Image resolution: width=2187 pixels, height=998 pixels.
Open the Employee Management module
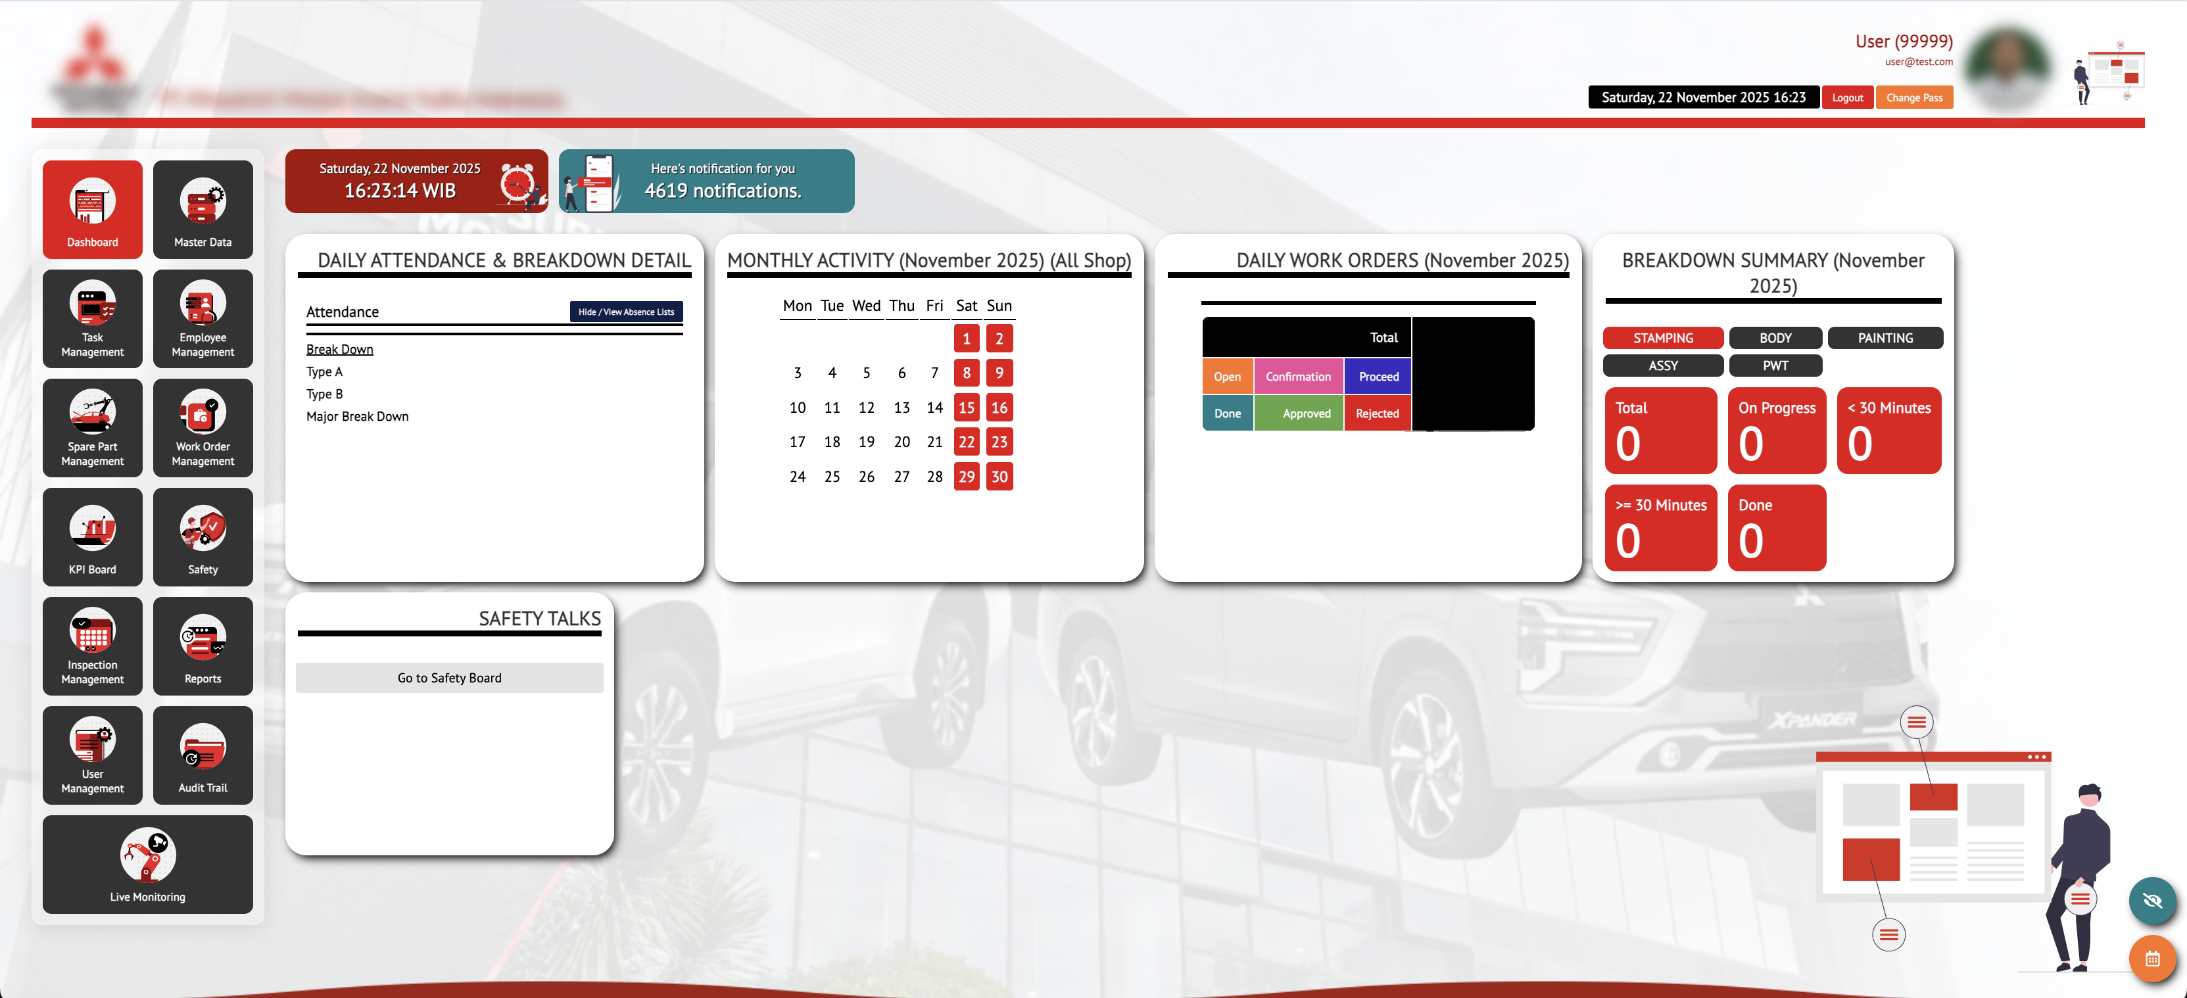(x=202, y=319)
